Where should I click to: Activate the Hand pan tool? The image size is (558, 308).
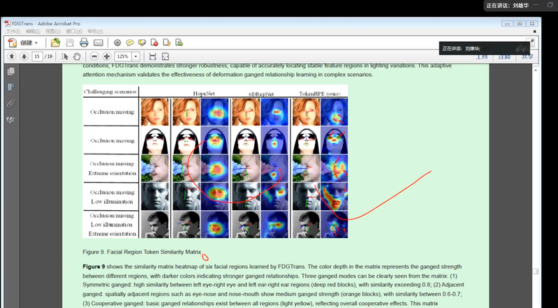(77, 56)
